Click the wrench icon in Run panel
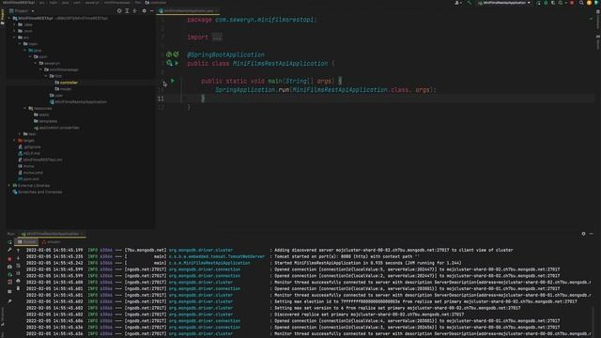601x338 pixels. [9, 251]
